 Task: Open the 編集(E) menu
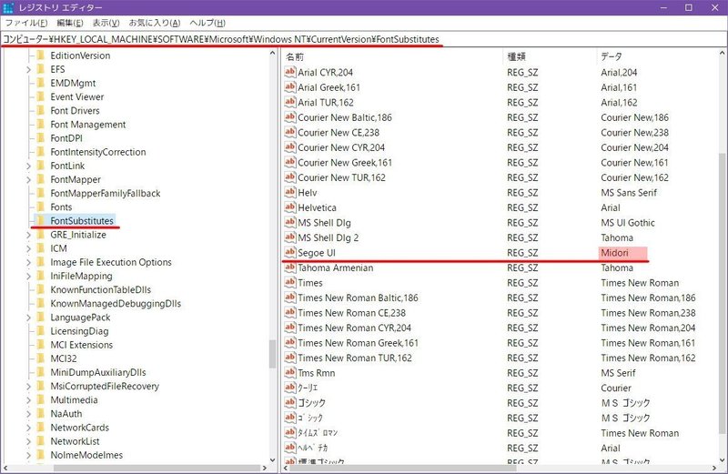tap(70, 23)
